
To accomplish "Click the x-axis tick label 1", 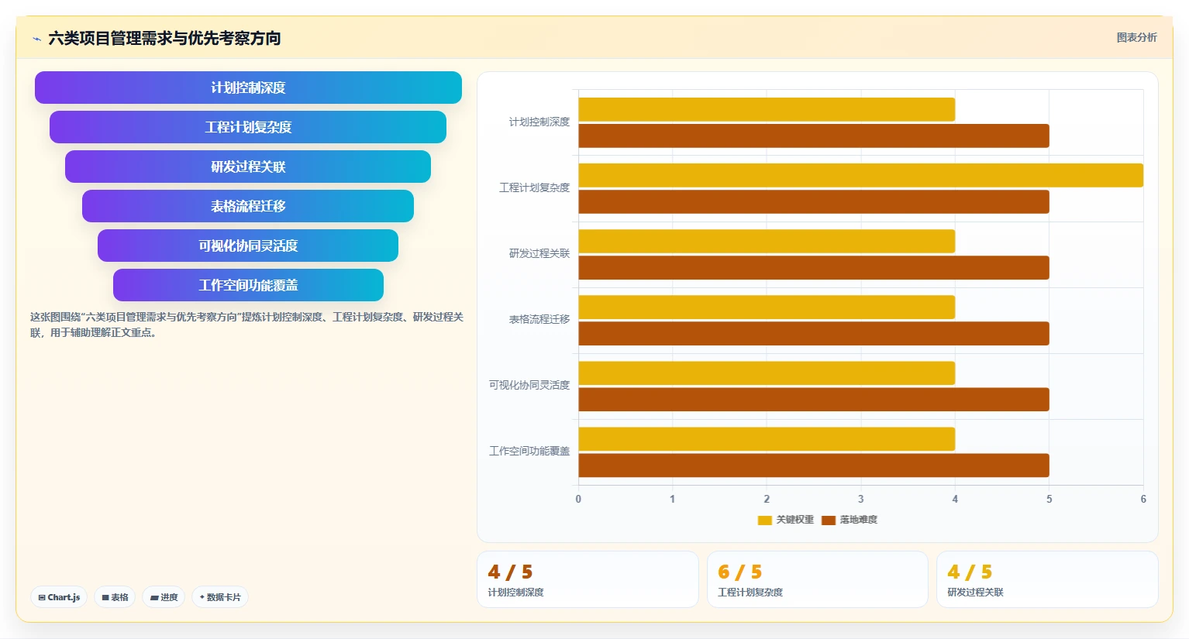I will pyautogui.click(x=672, y=499).
